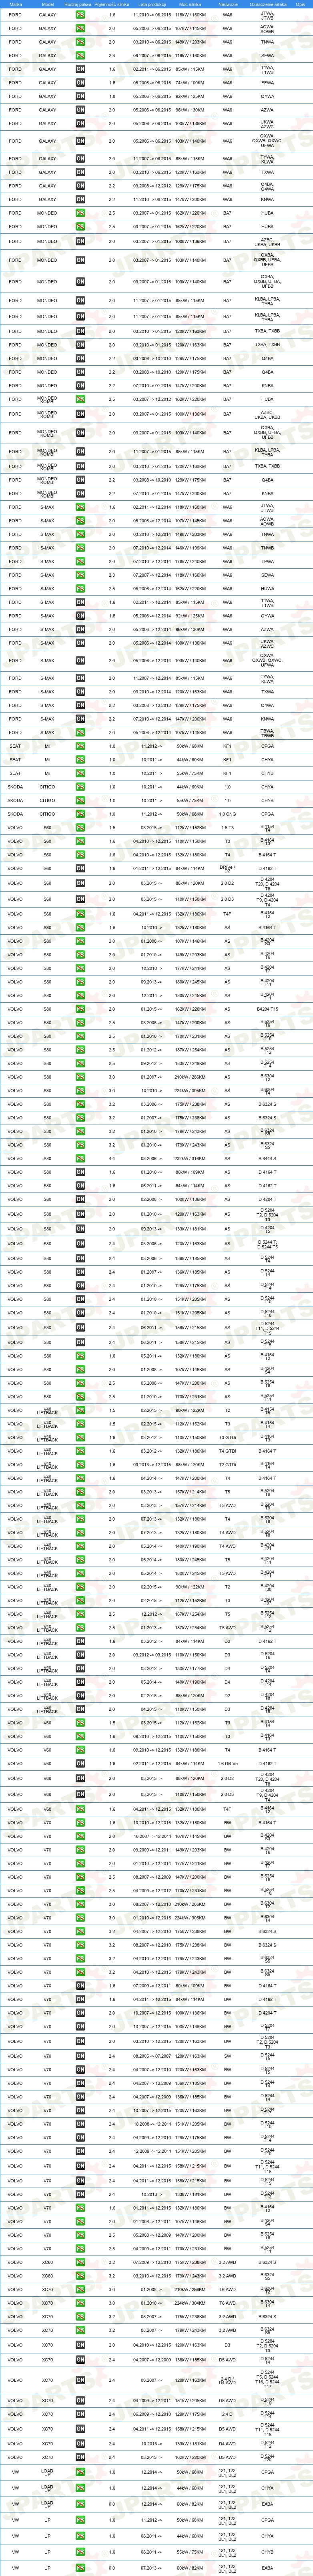Click 176kW / 240KM power in S-MAX row
Viewport: 313px width, 2576px height.
(190, 562)
